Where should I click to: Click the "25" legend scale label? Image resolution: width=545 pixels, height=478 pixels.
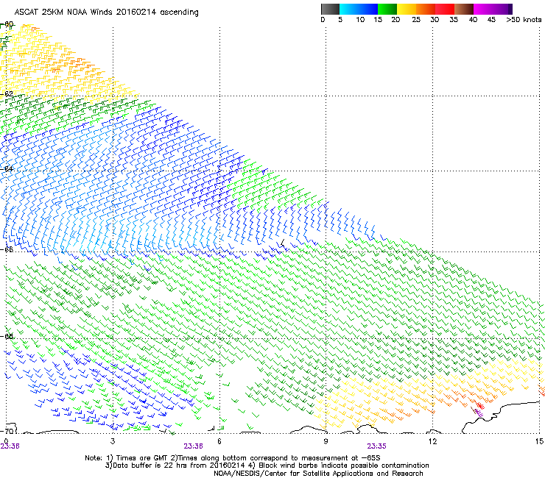[x=416, y=20]
